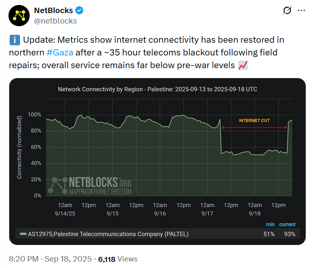
Task: Click the NetBlocks.org watermark logo
Action: point(90,185)
